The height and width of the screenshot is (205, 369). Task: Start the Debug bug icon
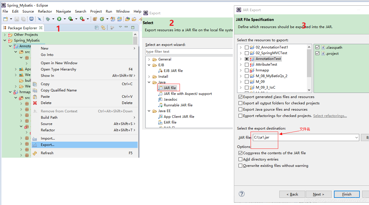click(48, 19)
